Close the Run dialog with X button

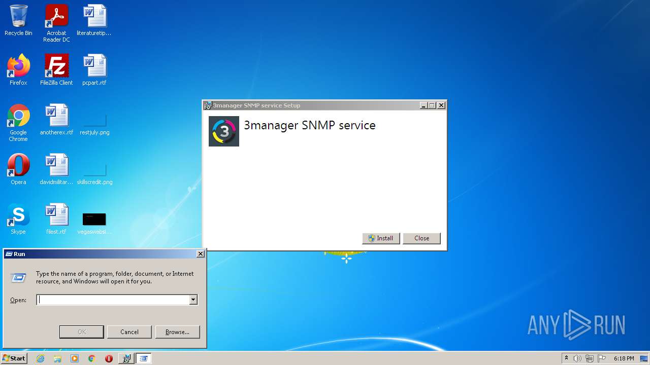(x=200, y=254)
